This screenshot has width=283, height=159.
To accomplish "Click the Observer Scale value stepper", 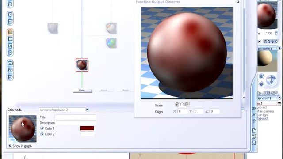I will (x=187, y=105).
